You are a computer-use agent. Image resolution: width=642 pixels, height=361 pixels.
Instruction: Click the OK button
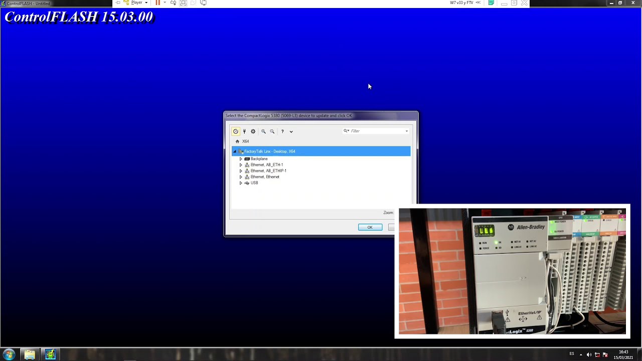[x=370, y=228]
